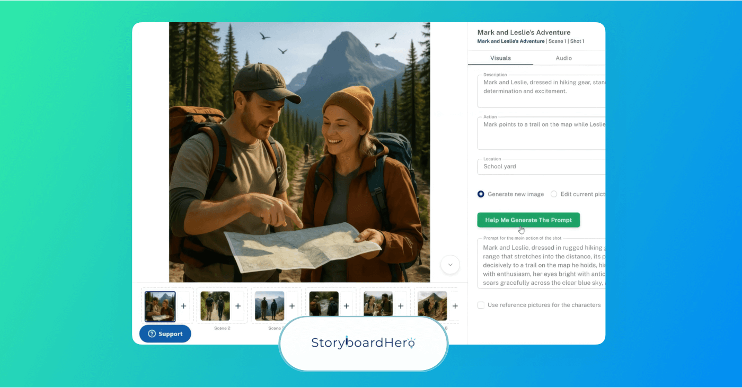The width and height of the screenshot is (742, 388).
Task: Switch to the Audio tab
Action: (563, 58)
